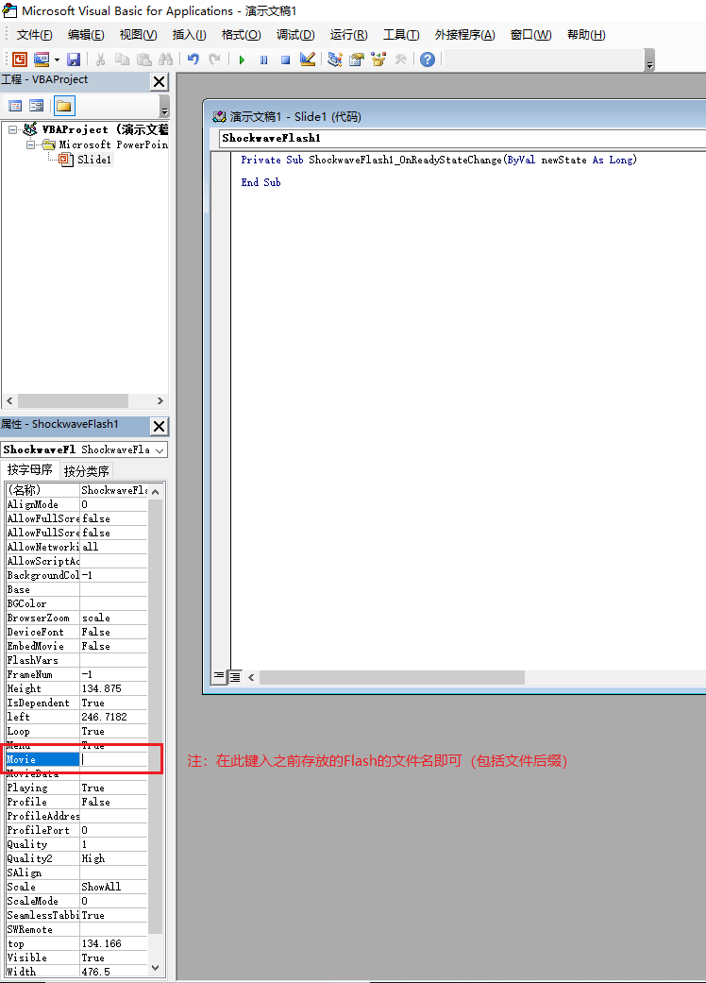Close the 属性 - ShockwaveFlash1 pane

click(160, 426)
